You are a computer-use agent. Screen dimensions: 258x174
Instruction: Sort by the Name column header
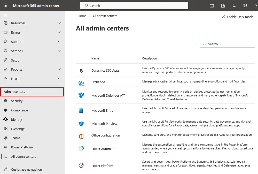pyautogui.click(x=95, y=58)
